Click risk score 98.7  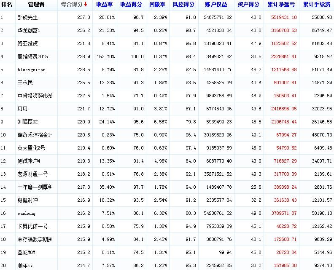pyautogui.click(x=191, y=30)
